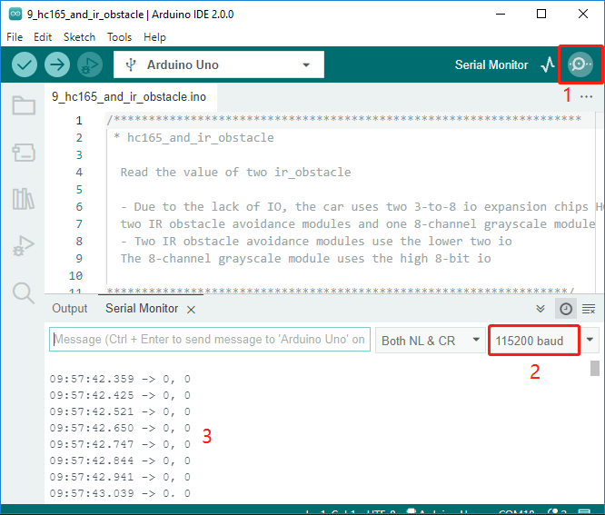The height and width of the screenshot is (515, 605).
Task: Open the 115200 baud rate dropdown
Action: (x=544, y=341)
